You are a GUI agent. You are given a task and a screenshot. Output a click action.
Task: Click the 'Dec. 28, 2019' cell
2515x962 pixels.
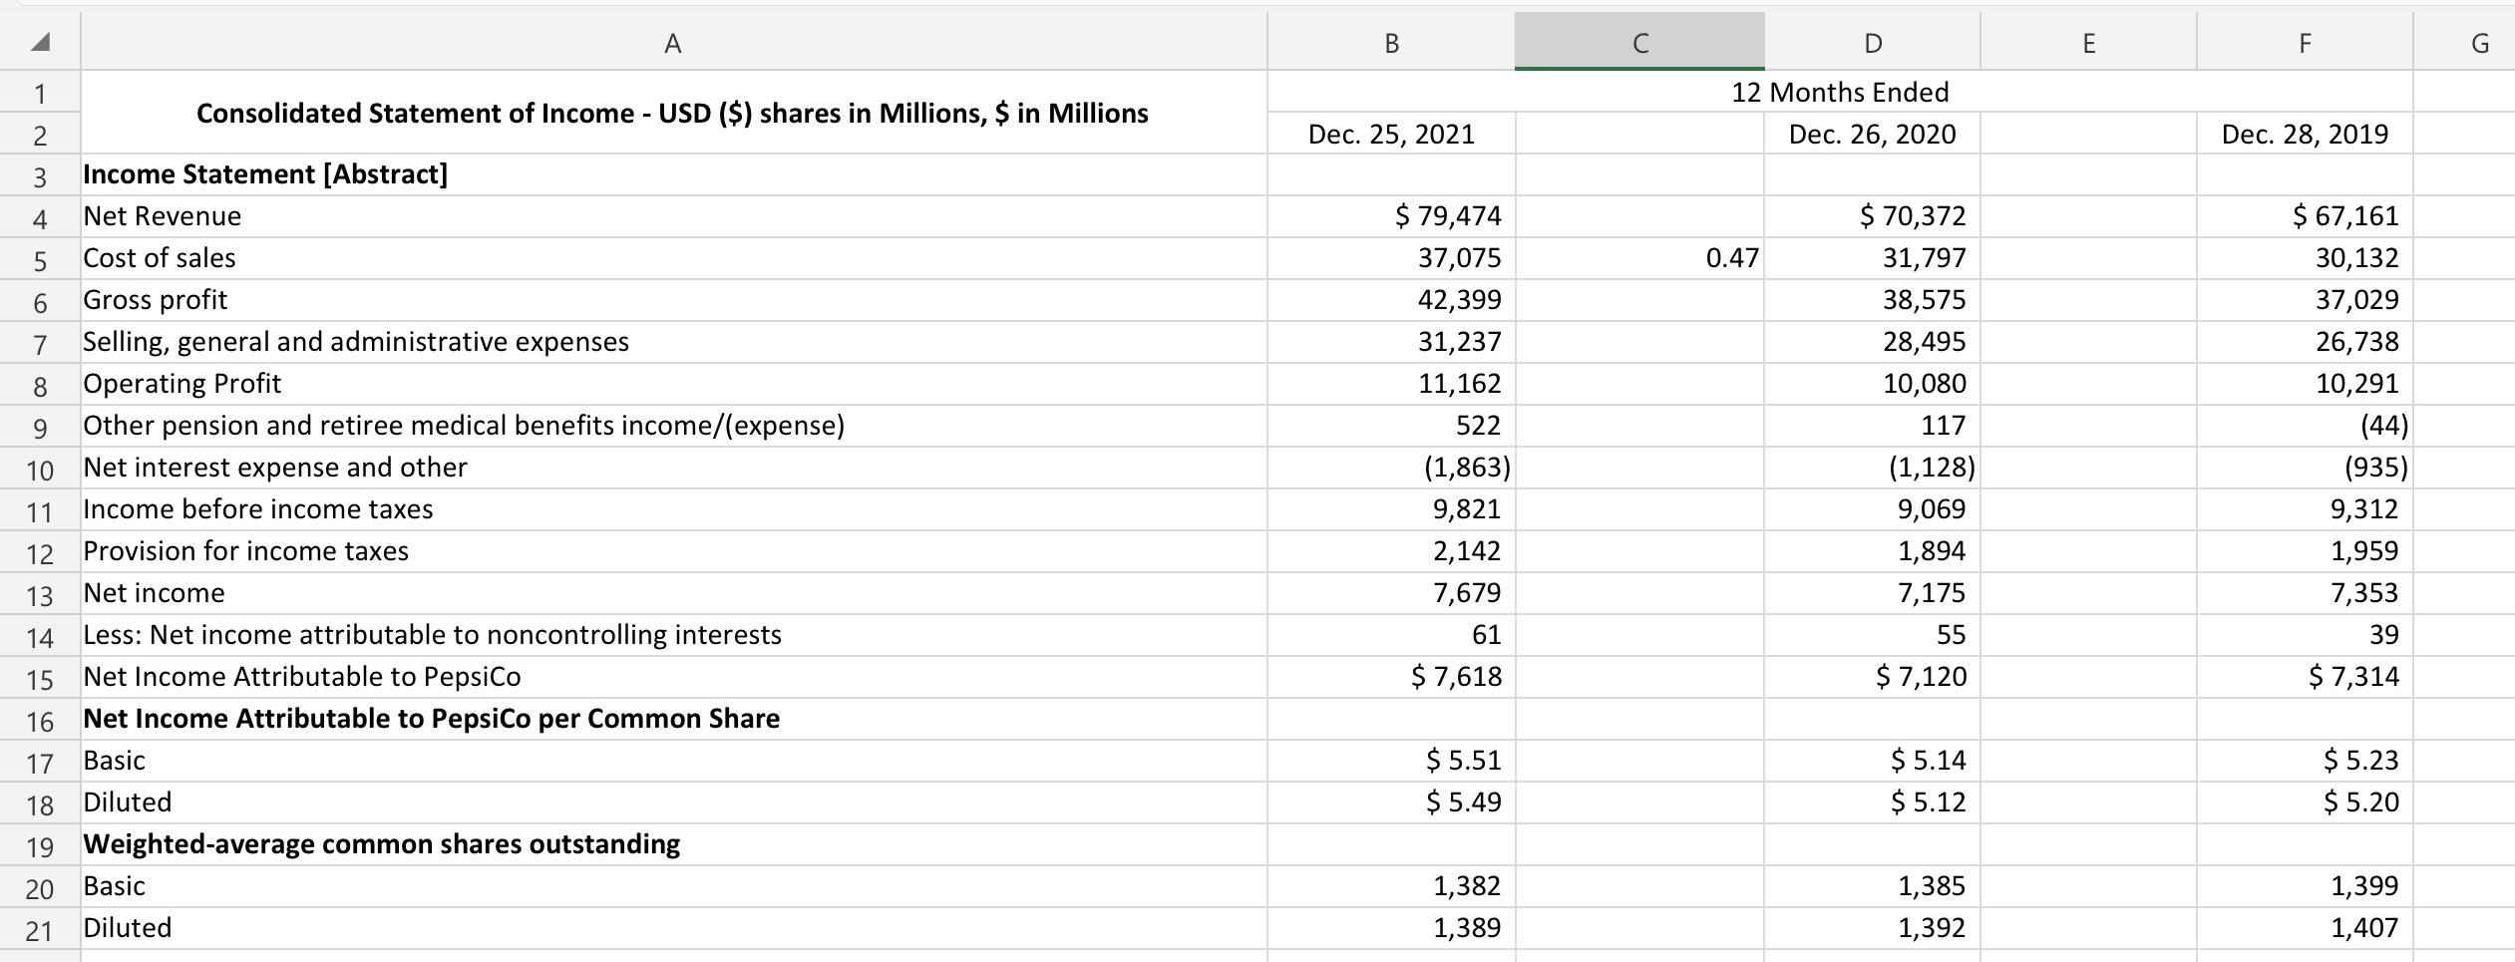[2305, 134]
